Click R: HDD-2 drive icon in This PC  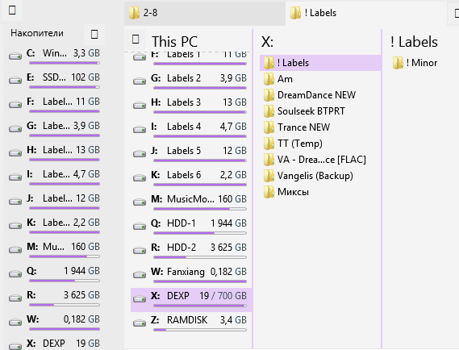[140, 251]
